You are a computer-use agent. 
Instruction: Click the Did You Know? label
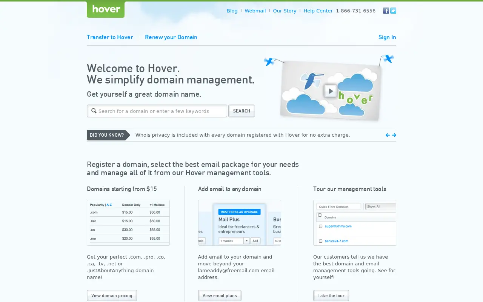pos(108,135)
